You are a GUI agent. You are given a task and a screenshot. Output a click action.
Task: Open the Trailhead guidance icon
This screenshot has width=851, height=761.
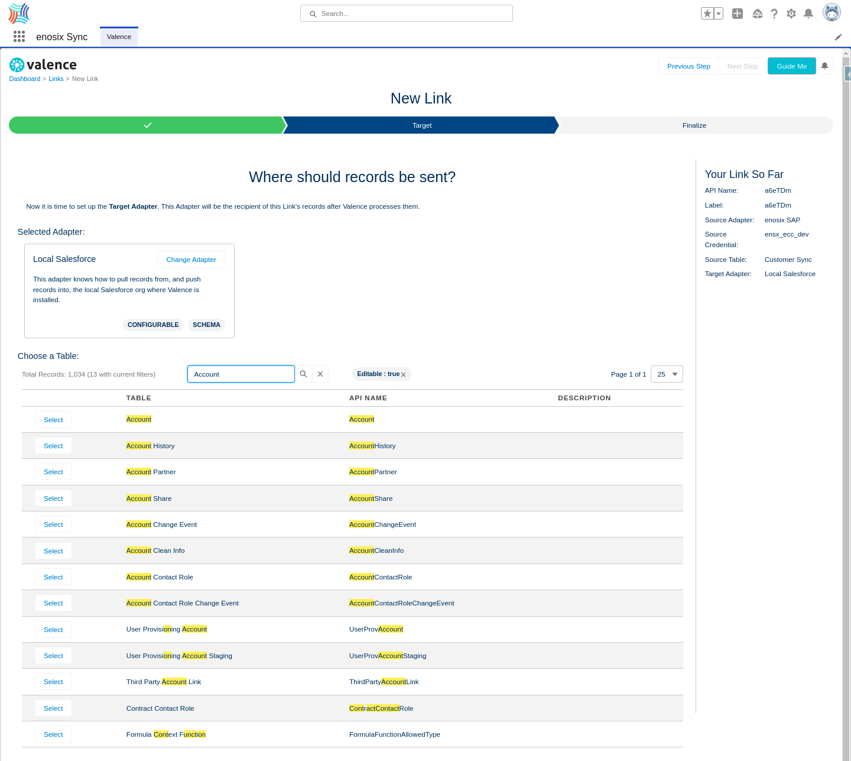coord(757,14)
